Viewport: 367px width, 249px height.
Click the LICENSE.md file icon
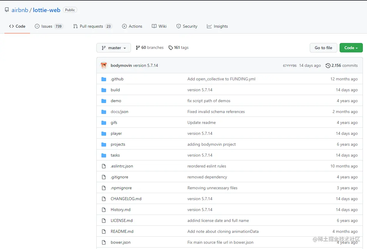click(x=104, y=221)
